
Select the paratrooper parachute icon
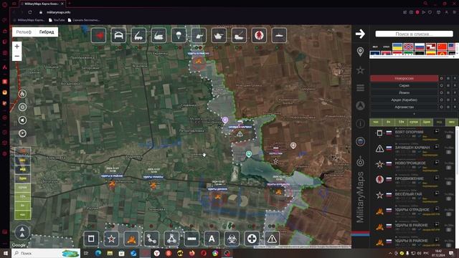click(x=179, y=35)
